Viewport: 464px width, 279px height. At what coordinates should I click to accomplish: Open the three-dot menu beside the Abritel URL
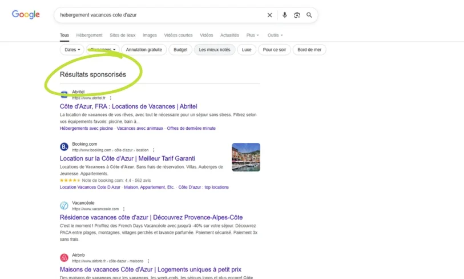(111, 98)
